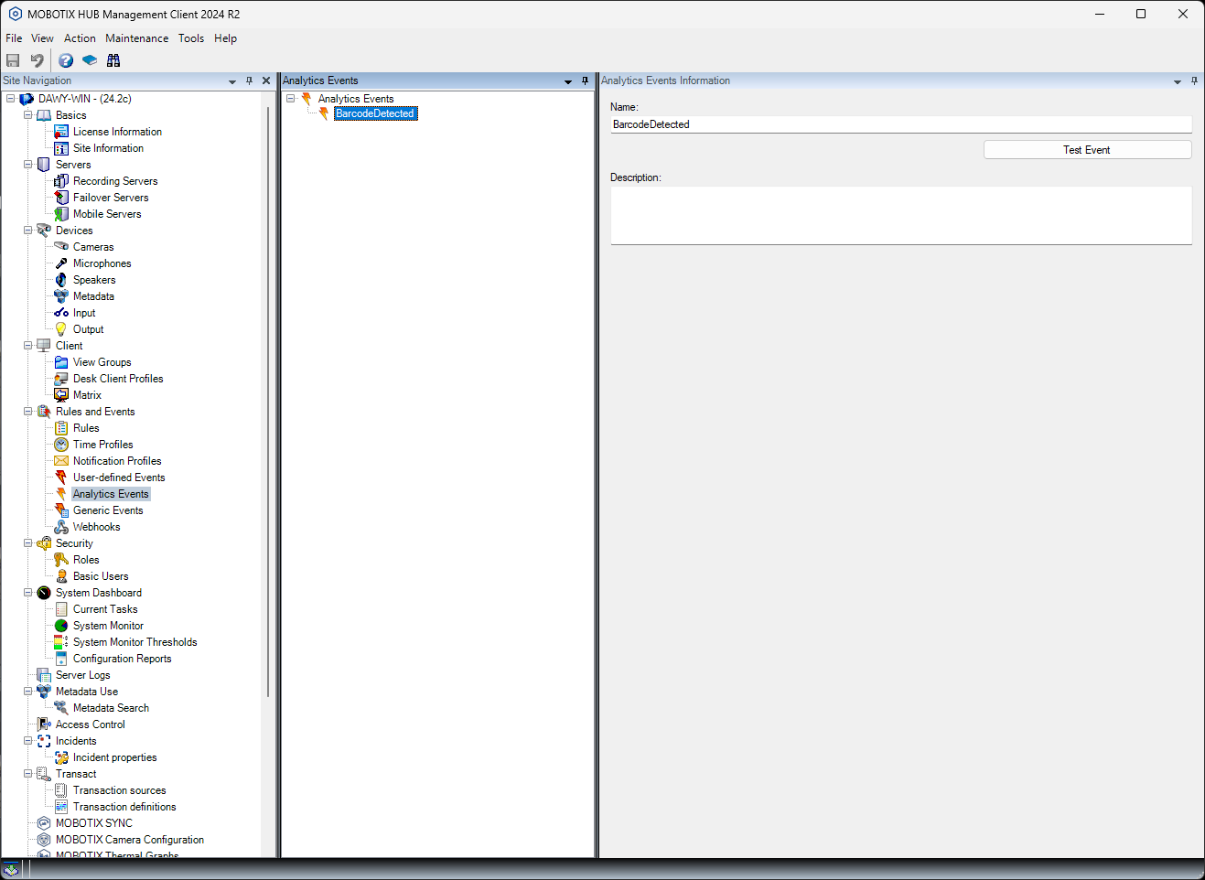Open the Help menu
This screenshot has width=1205, height=880.
tap(225, 38)
